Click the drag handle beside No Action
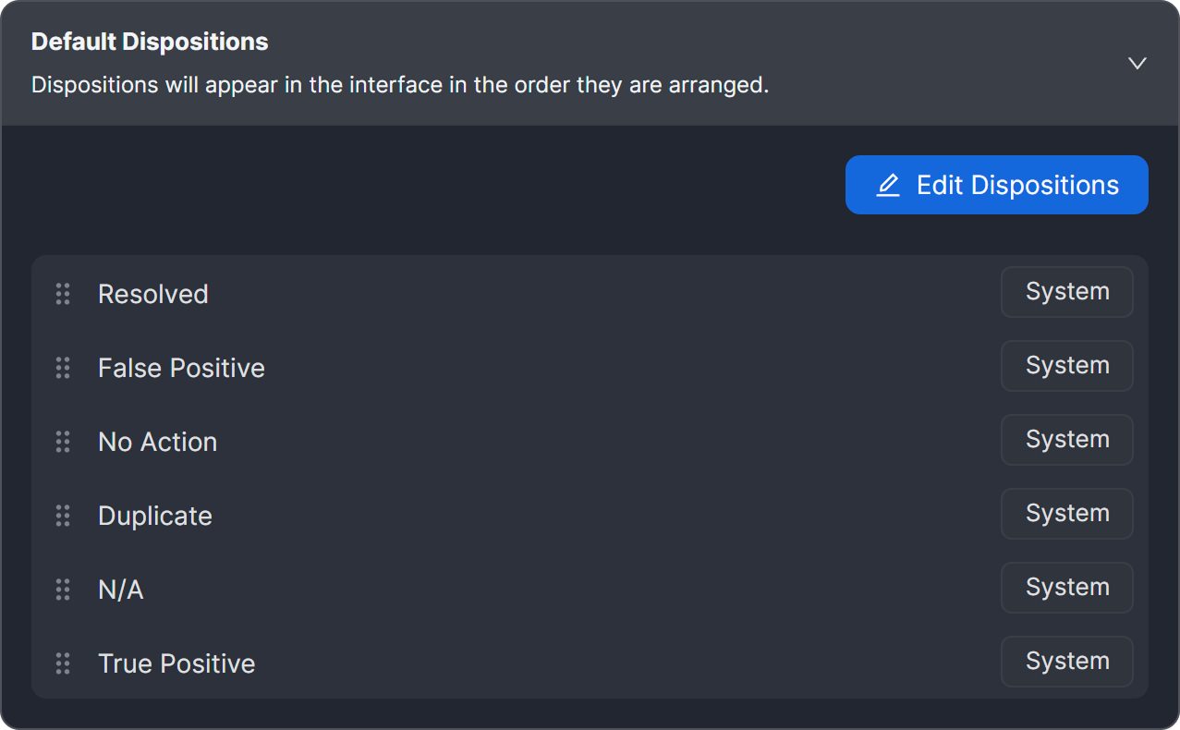 point(63,441)
